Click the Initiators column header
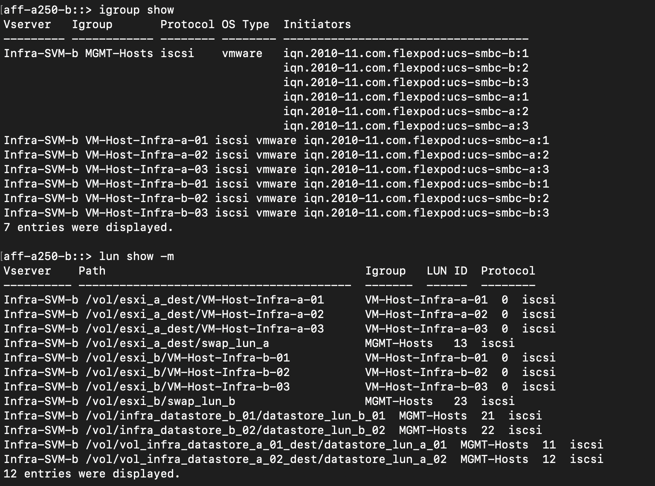 pyautogui.click(x=317, y=24)
